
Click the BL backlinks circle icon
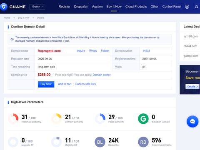100,142
